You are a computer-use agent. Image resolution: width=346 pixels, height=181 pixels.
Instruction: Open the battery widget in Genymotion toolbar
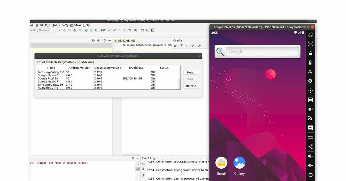(310, 62)
